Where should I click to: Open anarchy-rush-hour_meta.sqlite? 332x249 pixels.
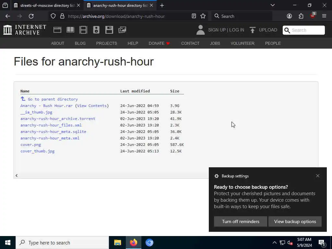tap(53, 132)
